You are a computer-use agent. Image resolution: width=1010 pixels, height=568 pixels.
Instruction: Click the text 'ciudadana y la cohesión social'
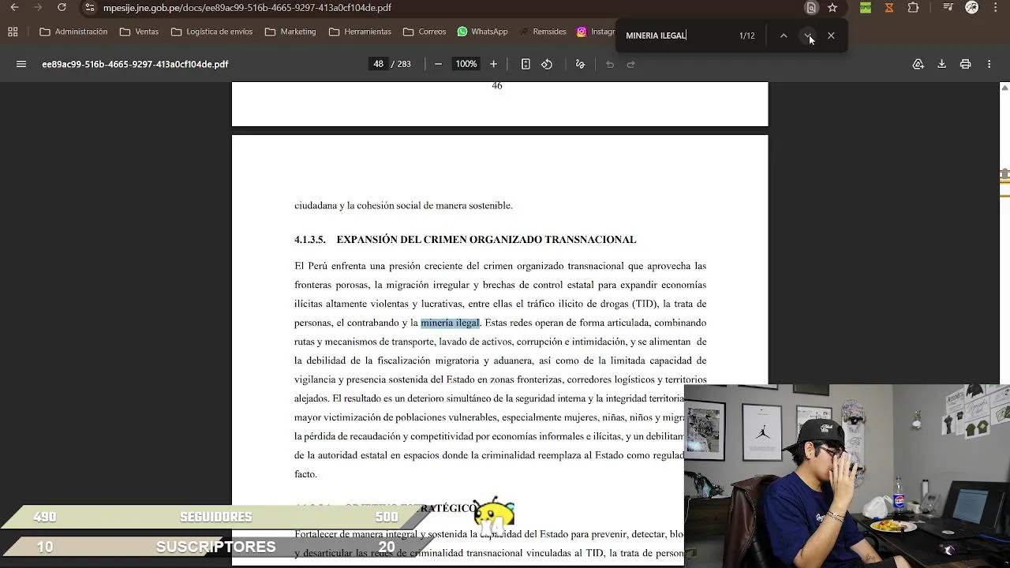pos(358,206)
